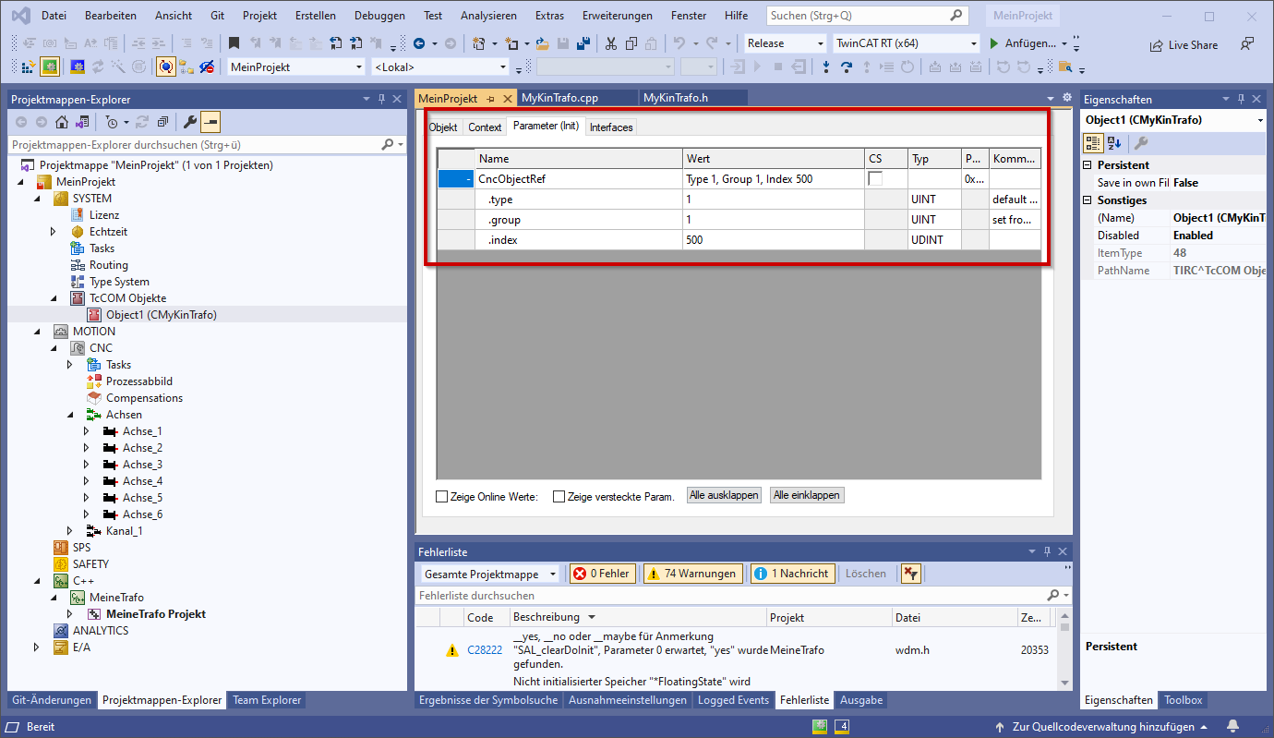1274x738 pixels.
Task: Open the MeinProjekt toolbar dropdown
Action: coord(296,67)
